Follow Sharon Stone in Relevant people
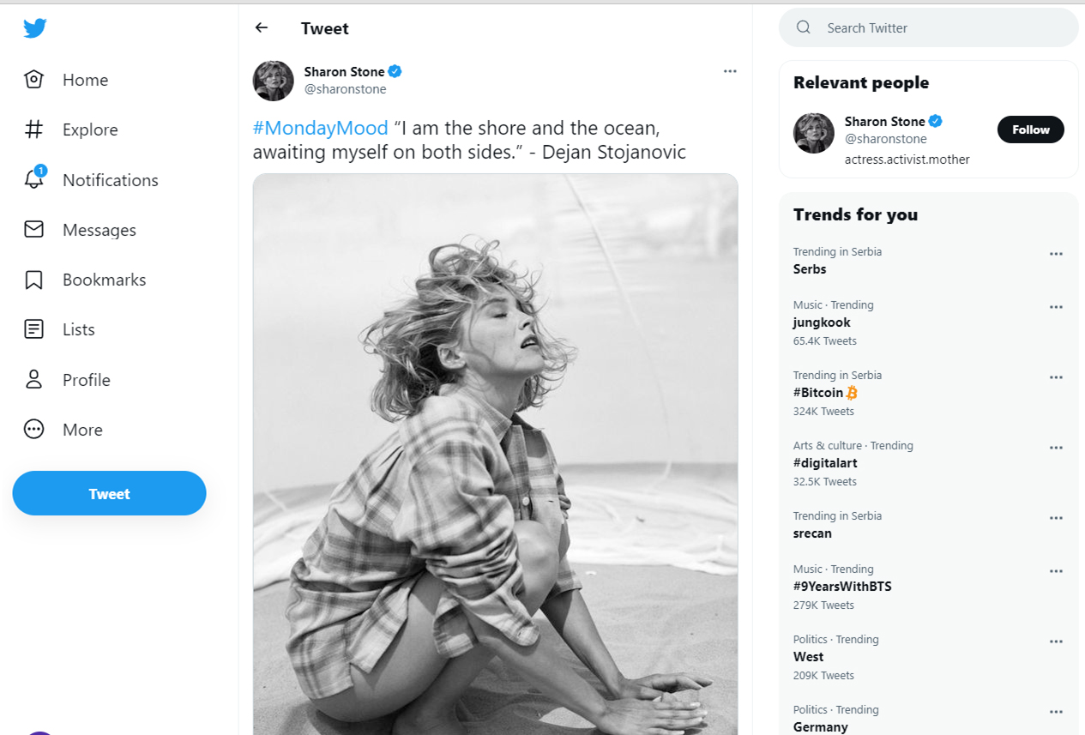 (1030, 130)
